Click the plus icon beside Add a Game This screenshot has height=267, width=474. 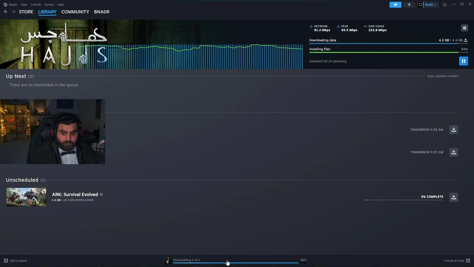(x=6, y=261)
